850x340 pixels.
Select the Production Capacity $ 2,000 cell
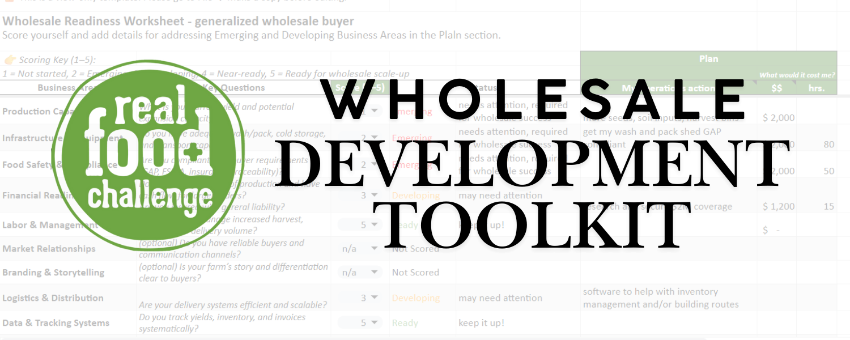779,118
